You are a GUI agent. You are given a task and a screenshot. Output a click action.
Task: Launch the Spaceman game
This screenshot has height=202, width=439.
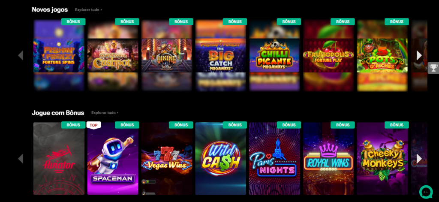tap(113, 159)
